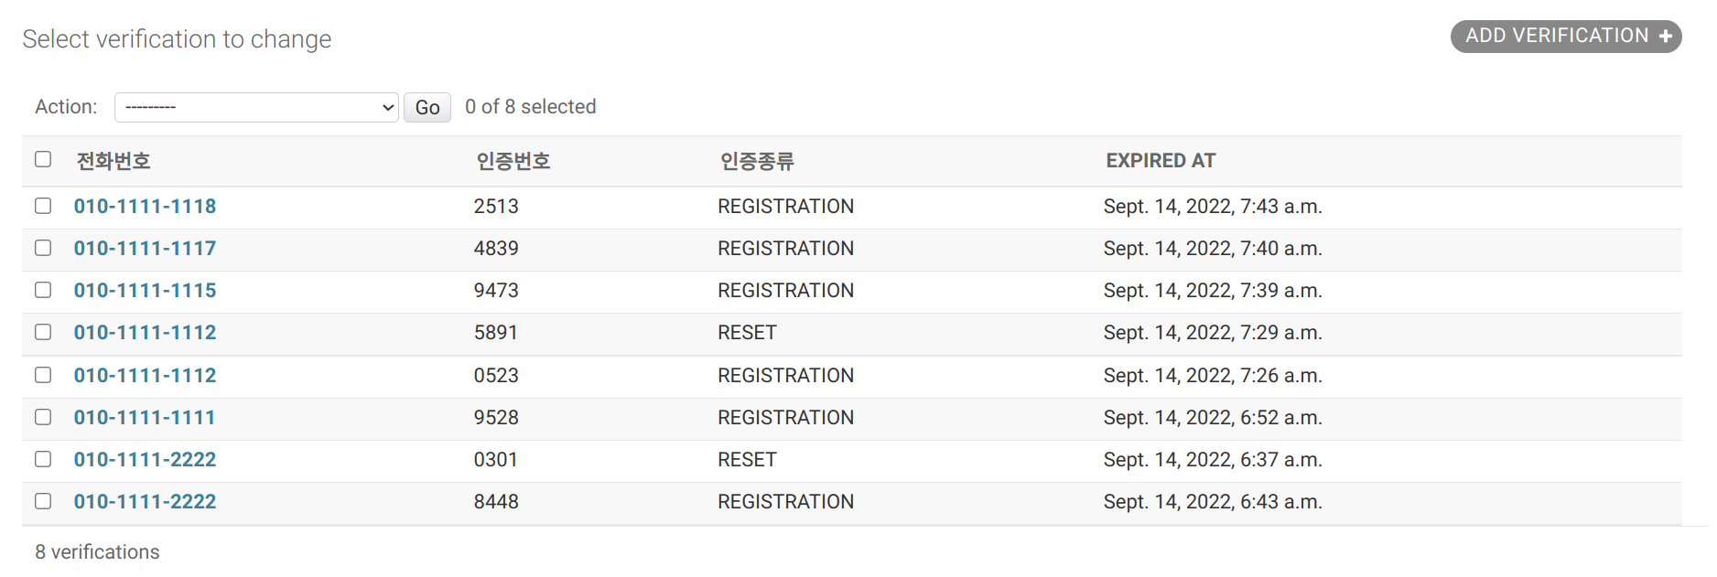Select checkbox for 010-1111-1117 row
The width and height of the screenshot is (1717, 577).
click(43, 248)
